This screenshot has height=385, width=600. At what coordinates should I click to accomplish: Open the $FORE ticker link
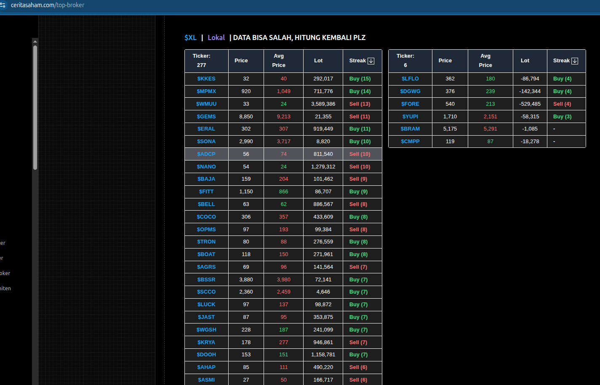point(410,104)
